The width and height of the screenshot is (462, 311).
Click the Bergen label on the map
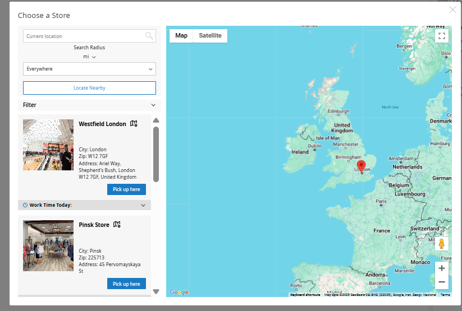click(404, 46)
